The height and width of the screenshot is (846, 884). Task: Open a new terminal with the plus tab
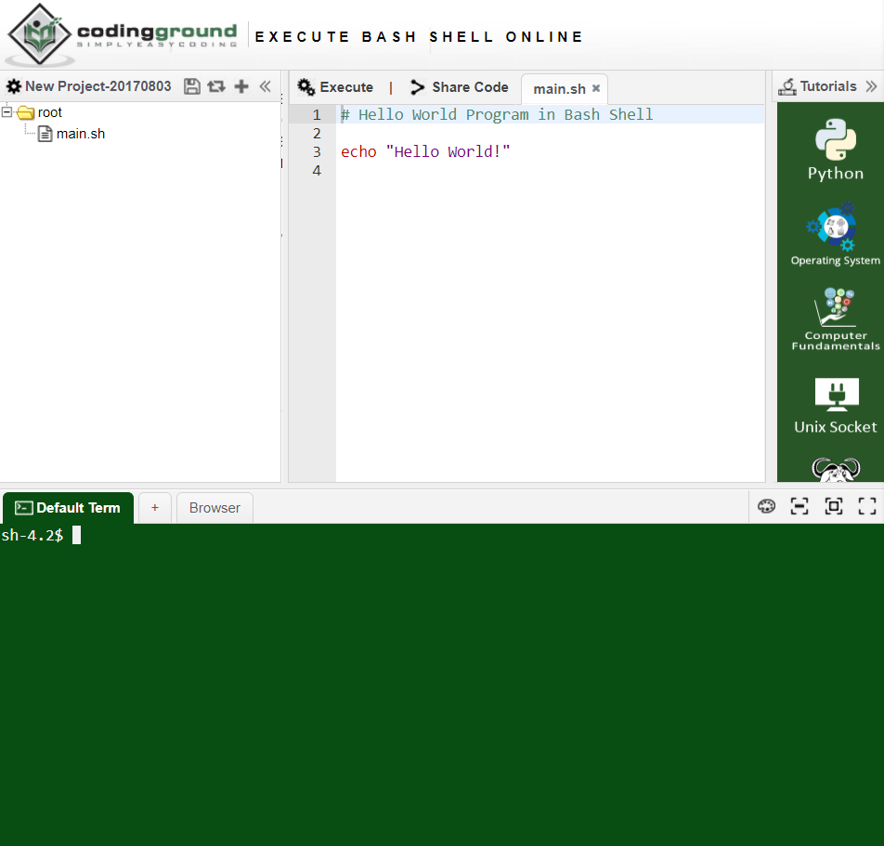coord(154,507)
